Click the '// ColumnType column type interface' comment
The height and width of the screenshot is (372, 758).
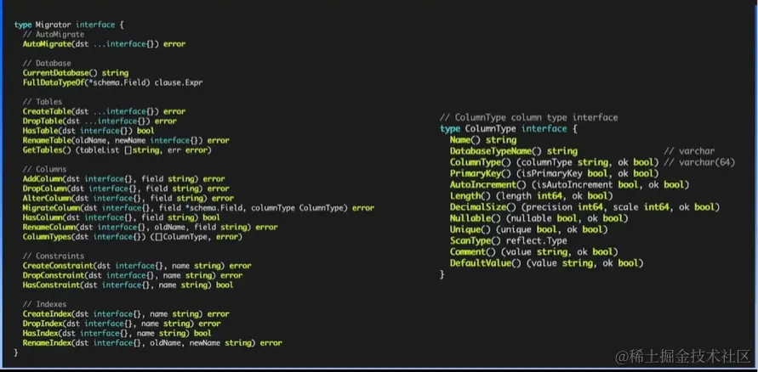tap(529, 118)
